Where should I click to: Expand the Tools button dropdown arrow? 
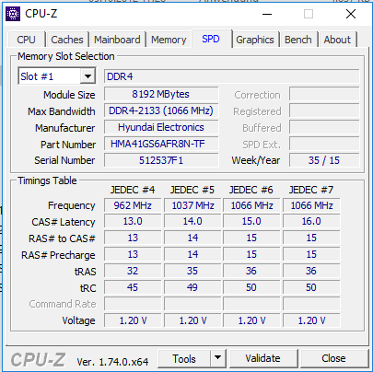point(217,357)
